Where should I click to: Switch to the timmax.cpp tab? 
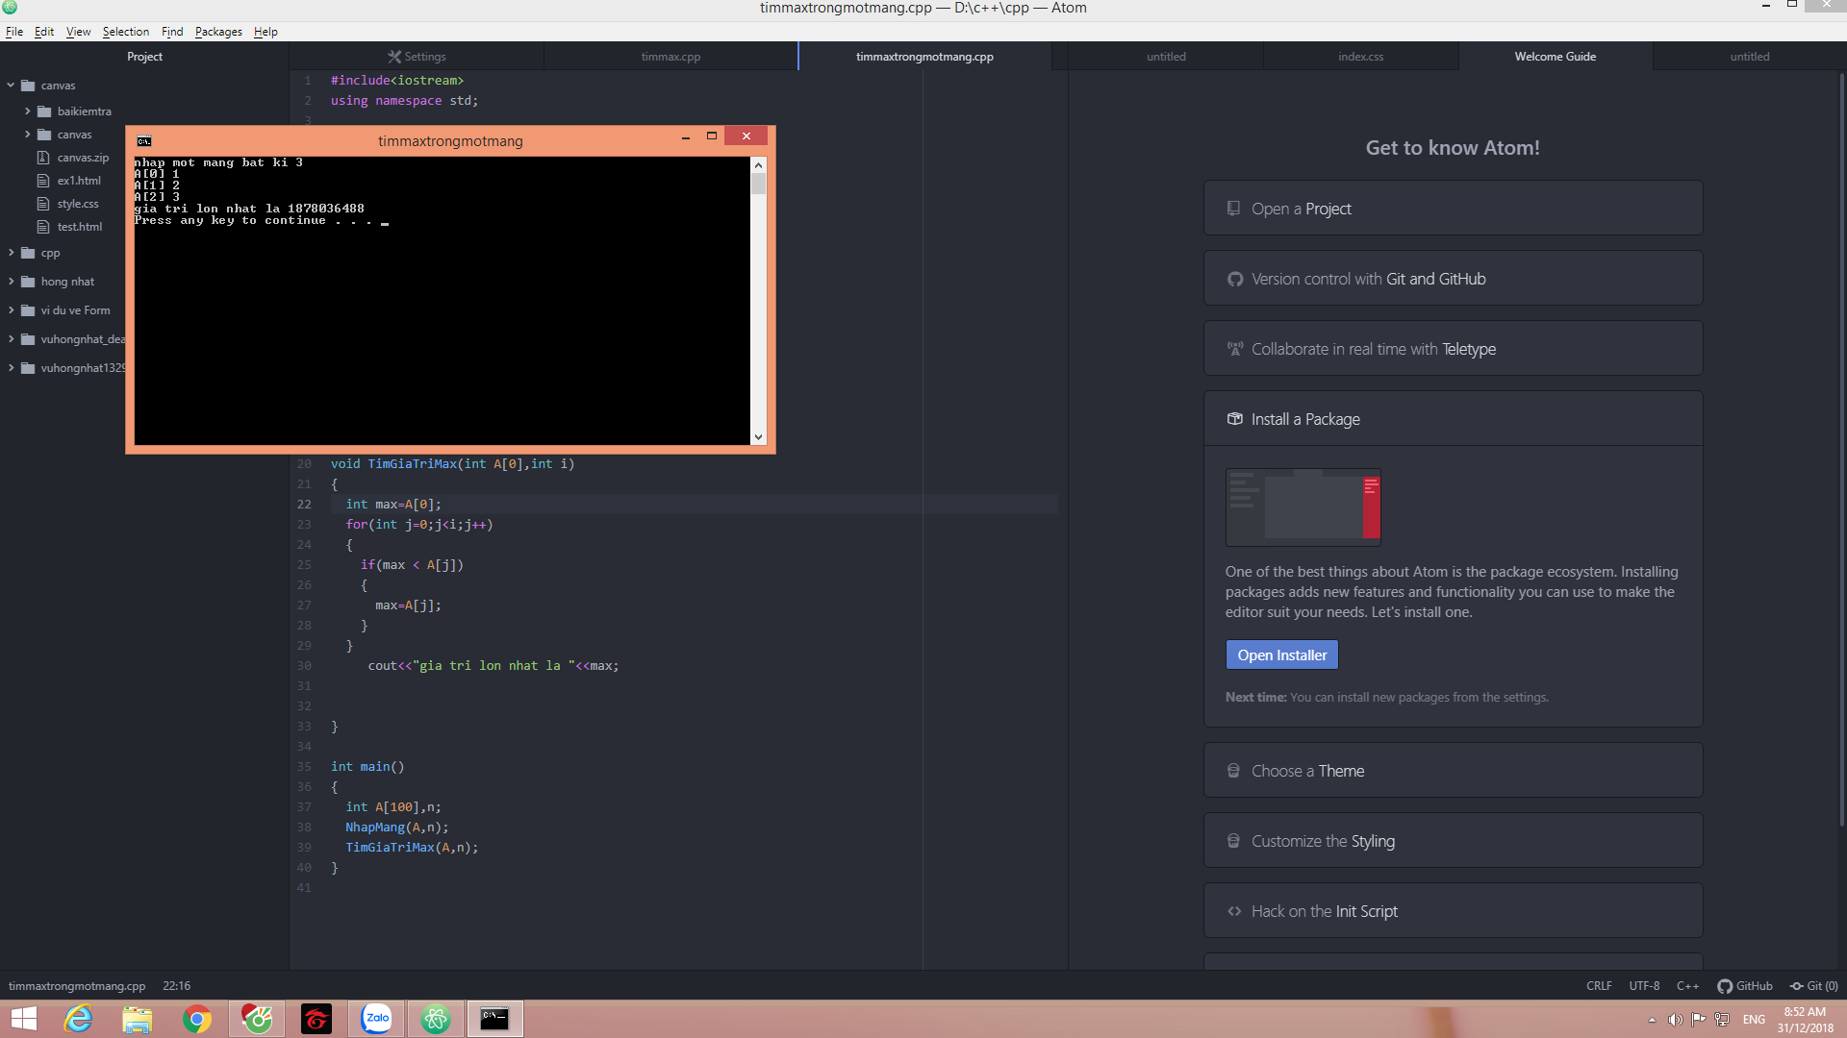coord(670,57)
